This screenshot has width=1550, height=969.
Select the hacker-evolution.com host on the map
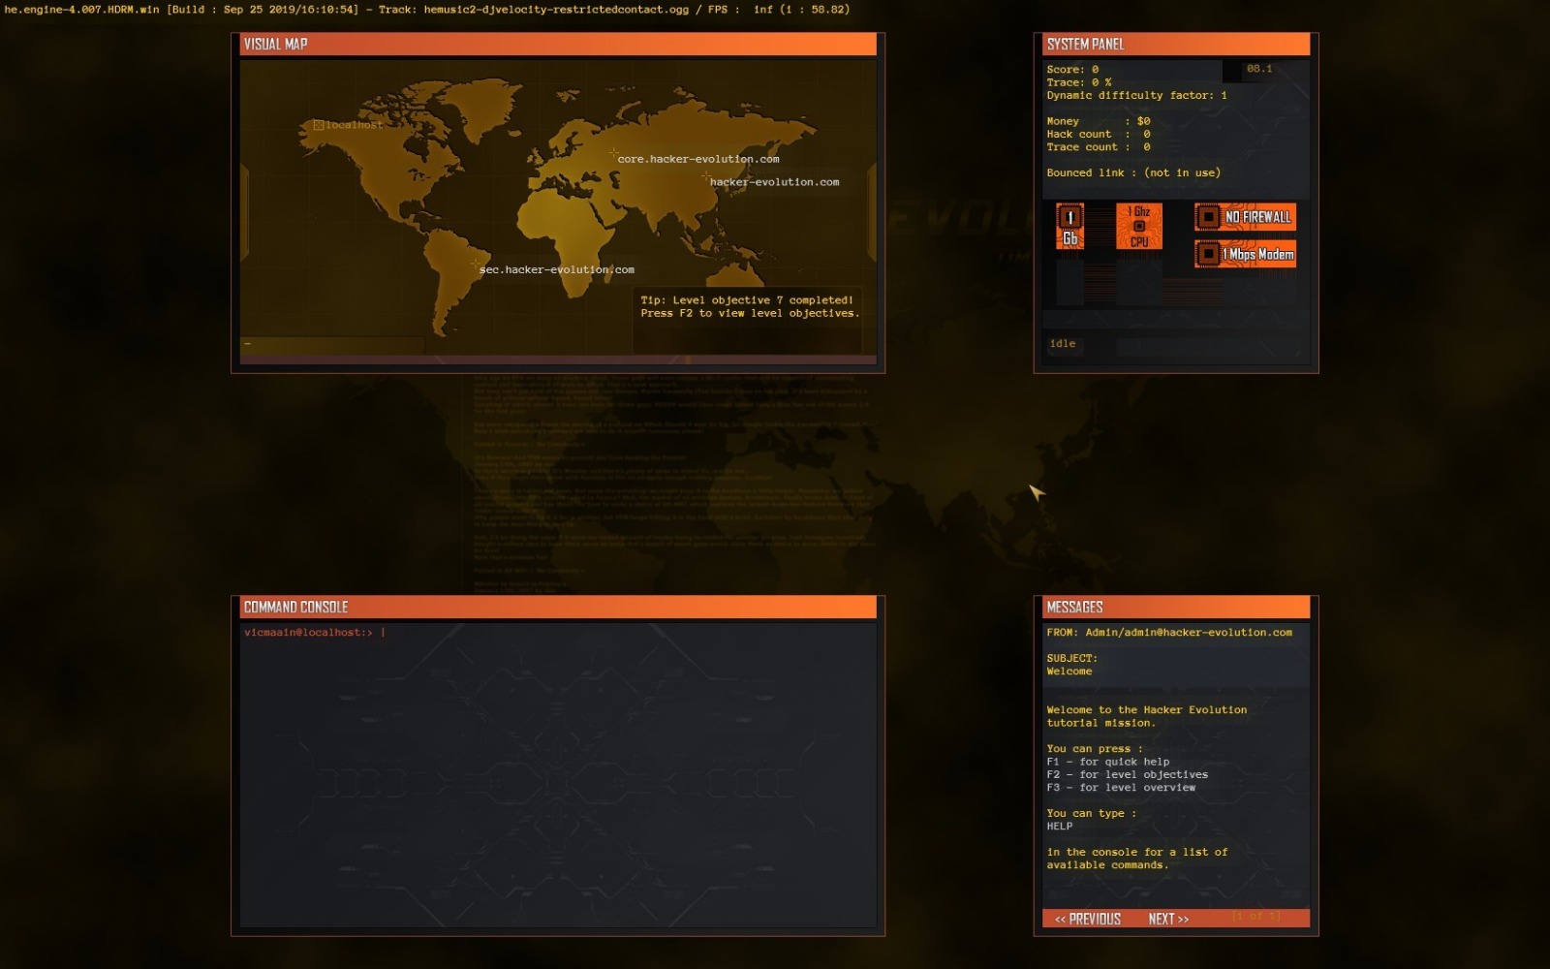pos(773,180)
